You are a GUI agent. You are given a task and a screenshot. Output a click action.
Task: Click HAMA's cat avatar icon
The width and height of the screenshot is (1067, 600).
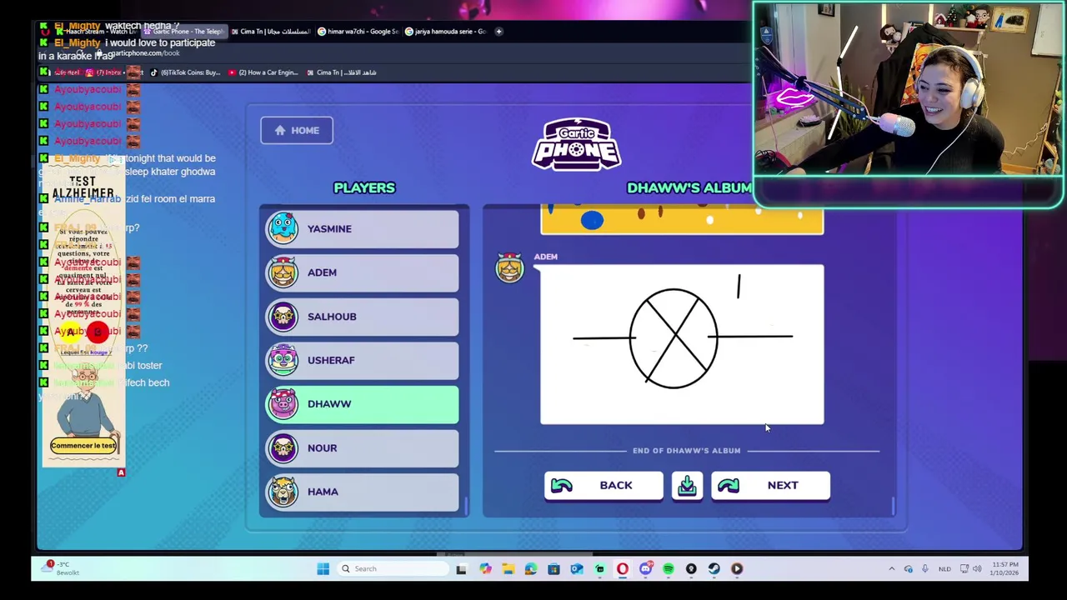tap(283, 492)
